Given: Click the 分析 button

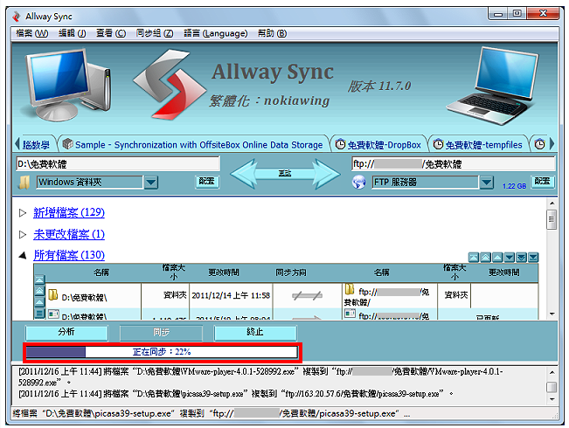Looking at the screenshot, I should pyautogui.click(x=66, y=332).
